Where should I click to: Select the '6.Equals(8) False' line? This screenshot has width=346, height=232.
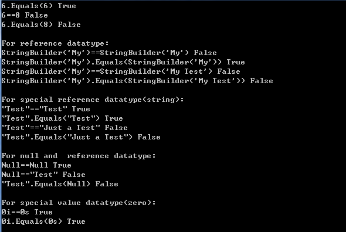click(41, 25)
